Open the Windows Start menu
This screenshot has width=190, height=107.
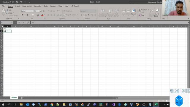point(3,104)
